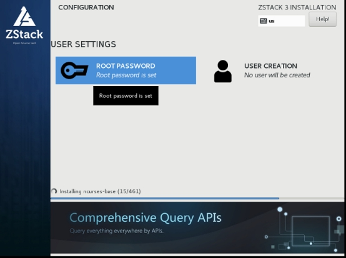346x258 pixels.
Task: Open the Root Password settings
Action: (126, 70)
